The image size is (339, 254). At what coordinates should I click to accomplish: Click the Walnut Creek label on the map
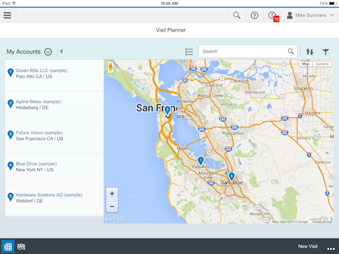pyautogui.click(x=210, y=95)
